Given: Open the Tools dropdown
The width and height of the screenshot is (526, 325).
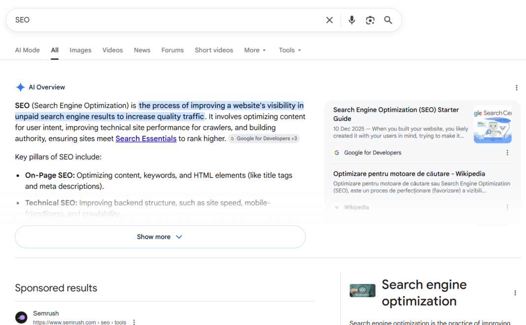Looking at the screenshot, I should (x=290, y=50).
